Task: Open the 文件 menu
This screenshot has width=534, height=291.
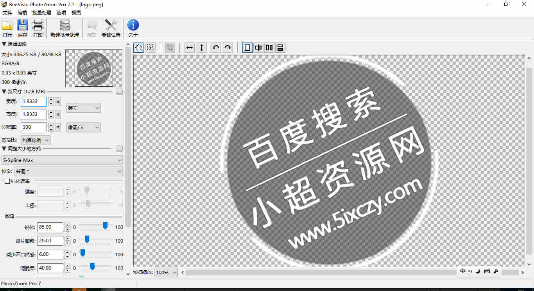Action: pos(7,12)
